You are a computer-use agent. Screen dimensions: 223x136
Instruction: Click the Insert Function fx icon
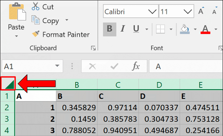coord(136,66)
